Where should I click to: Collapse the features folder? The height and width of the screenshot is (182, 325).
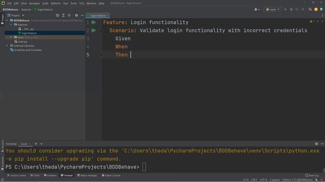click(x=11, y=25)
